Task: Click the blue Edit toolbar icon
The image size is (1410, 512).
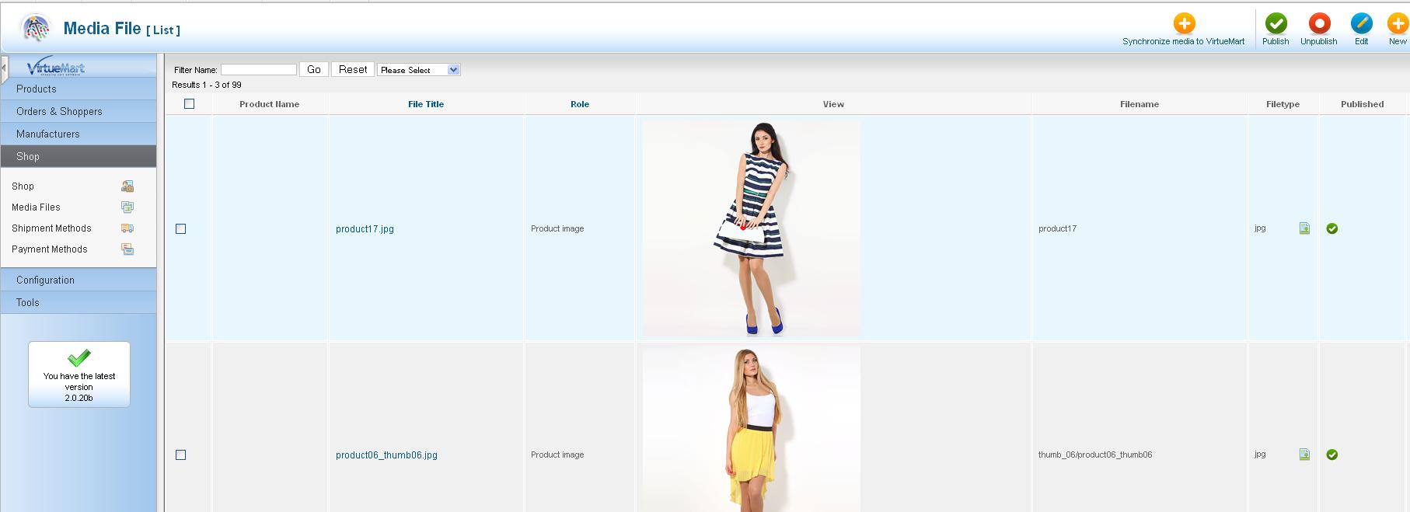Action: coord(1361,23)
